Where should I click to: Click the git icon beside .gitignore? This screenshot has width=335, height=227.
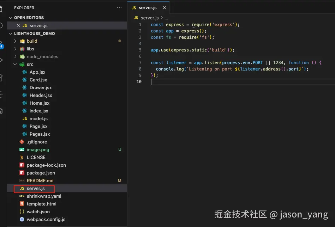[x=22, y=142]
